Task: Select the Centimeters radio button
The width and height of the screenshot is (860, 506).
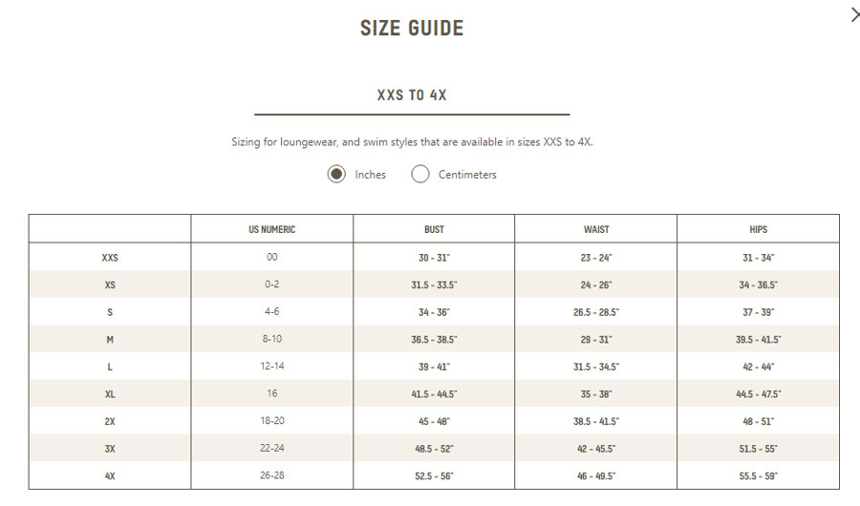Action: coord(420,175)
